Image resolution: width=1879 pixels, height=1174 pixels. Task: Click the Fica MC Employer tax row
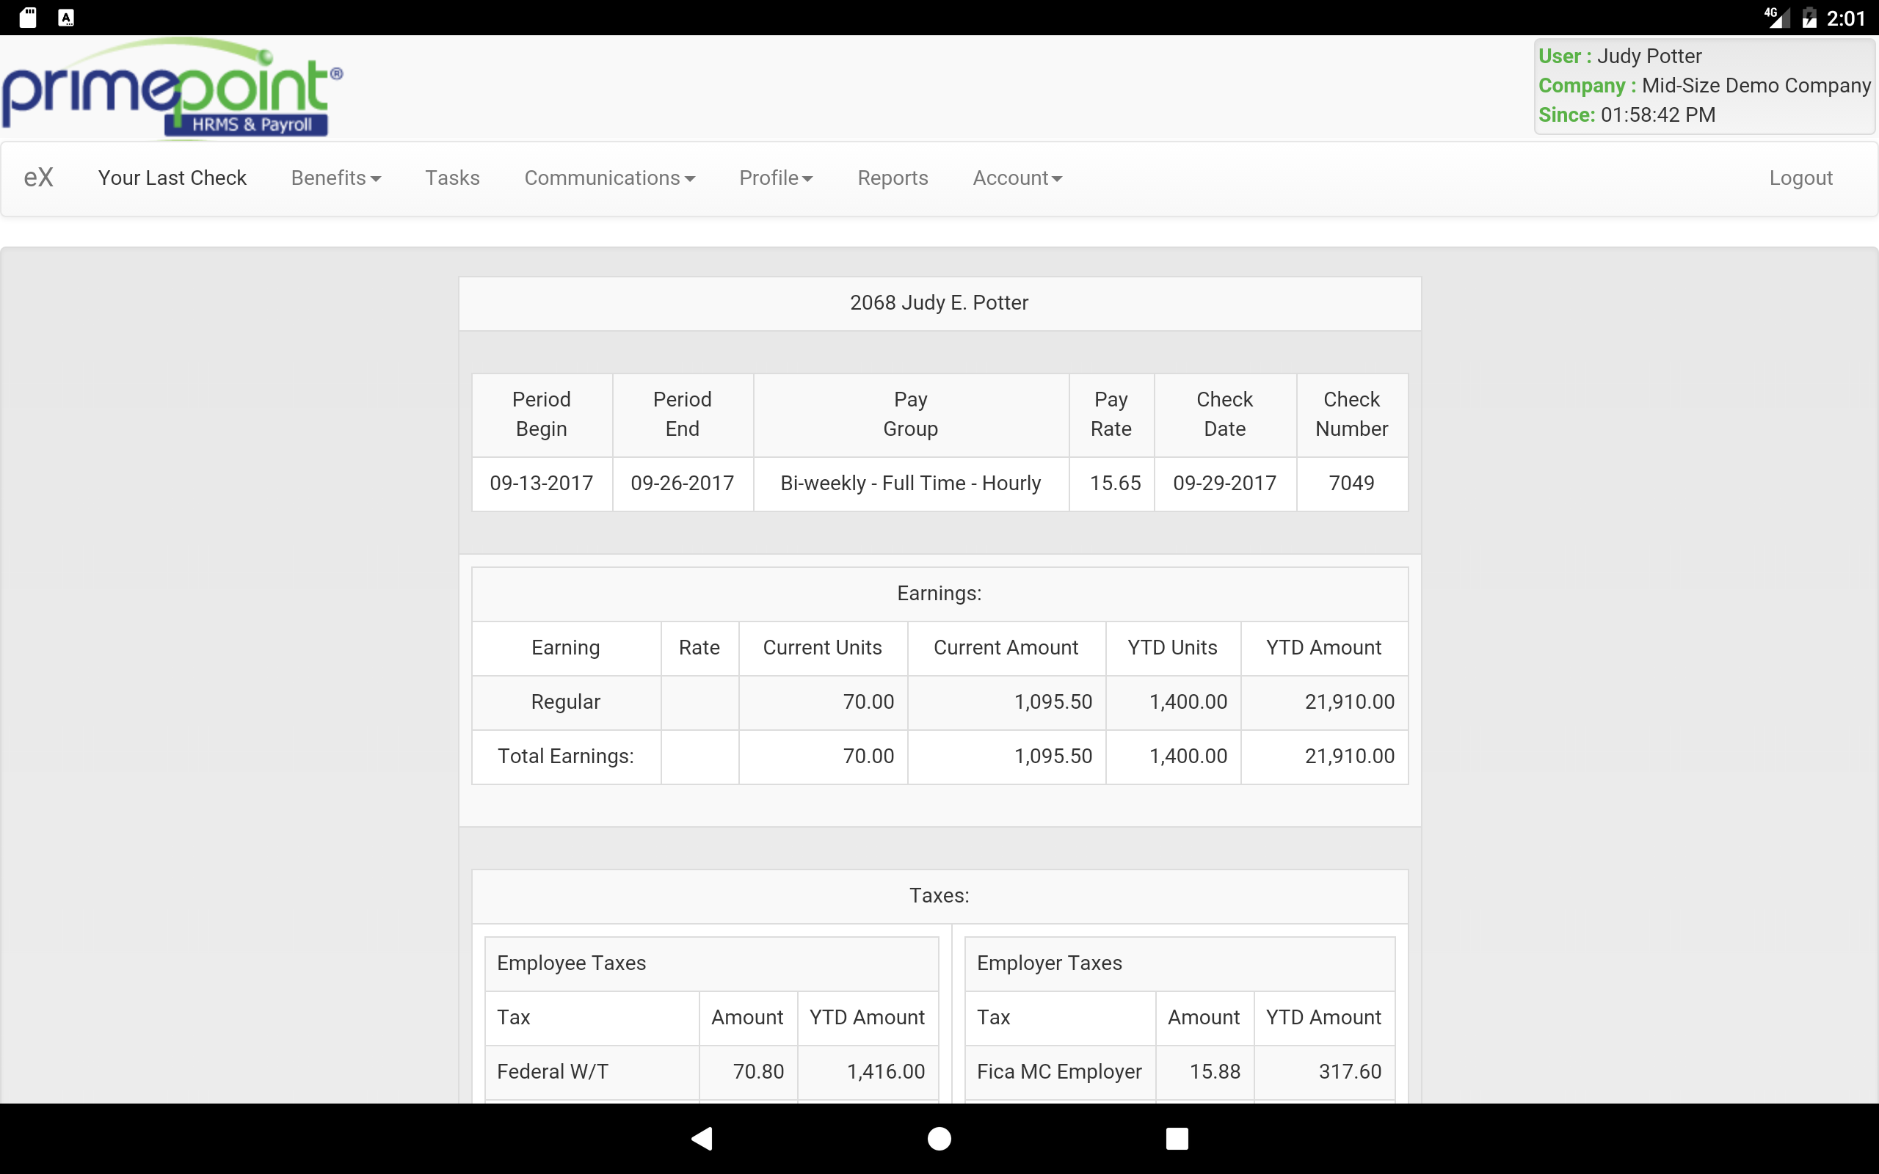coord(1180,1071)
